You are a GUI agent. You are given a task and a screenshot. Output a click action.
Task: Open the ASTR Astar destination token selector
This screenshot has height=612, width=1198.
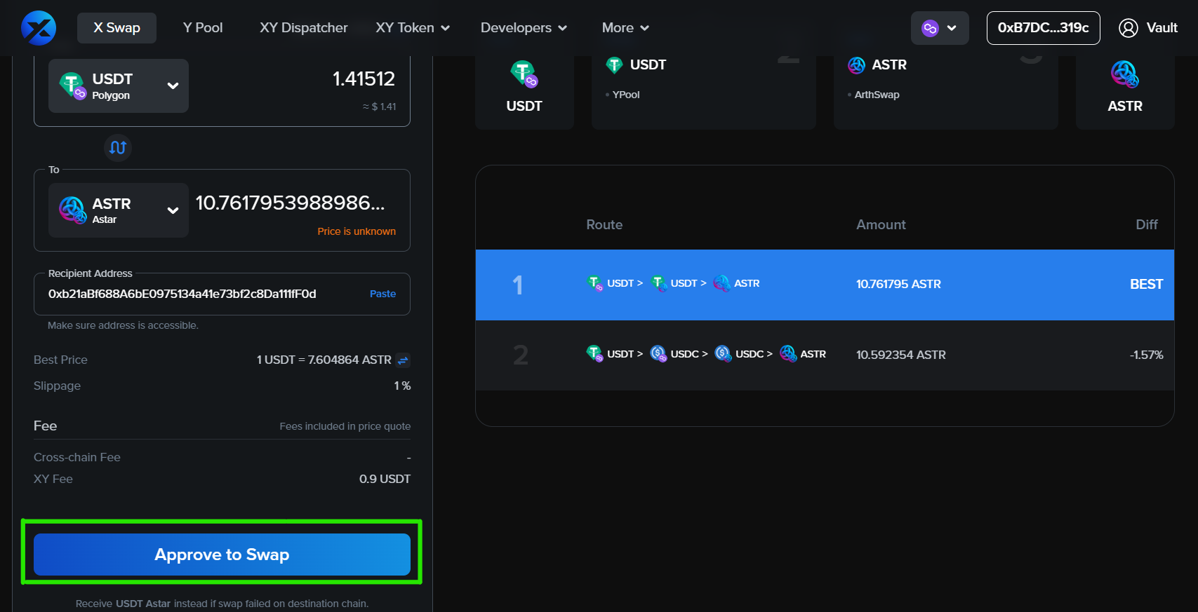tap(119, 210)
